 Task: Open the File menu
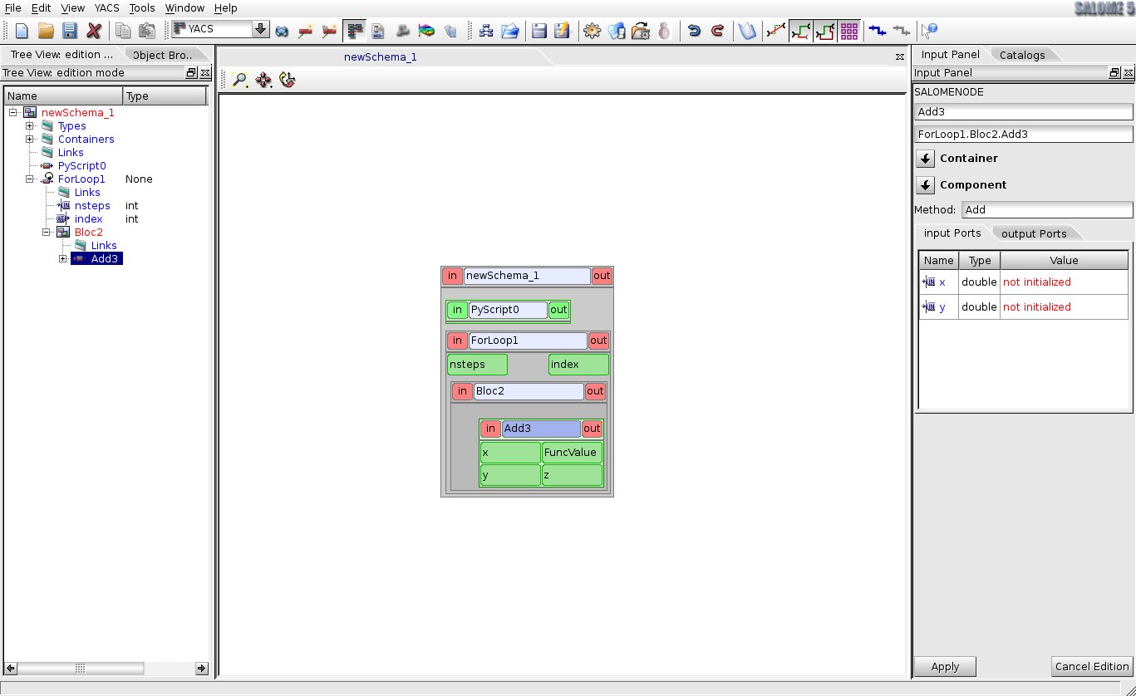[x=12, y=7]
